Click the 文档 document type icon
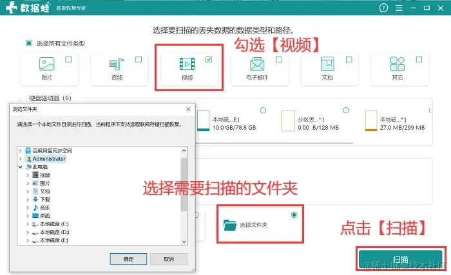The width and height of the screenshot is (451, 275). pyautogui.click(x=327, y=64)
